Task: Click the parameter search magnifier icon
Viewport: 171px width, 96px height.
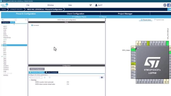Action: coord(30,78)
